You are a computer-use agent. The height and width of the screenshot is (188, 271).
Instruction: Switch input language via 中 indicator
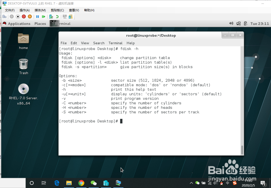pos(227,183)
